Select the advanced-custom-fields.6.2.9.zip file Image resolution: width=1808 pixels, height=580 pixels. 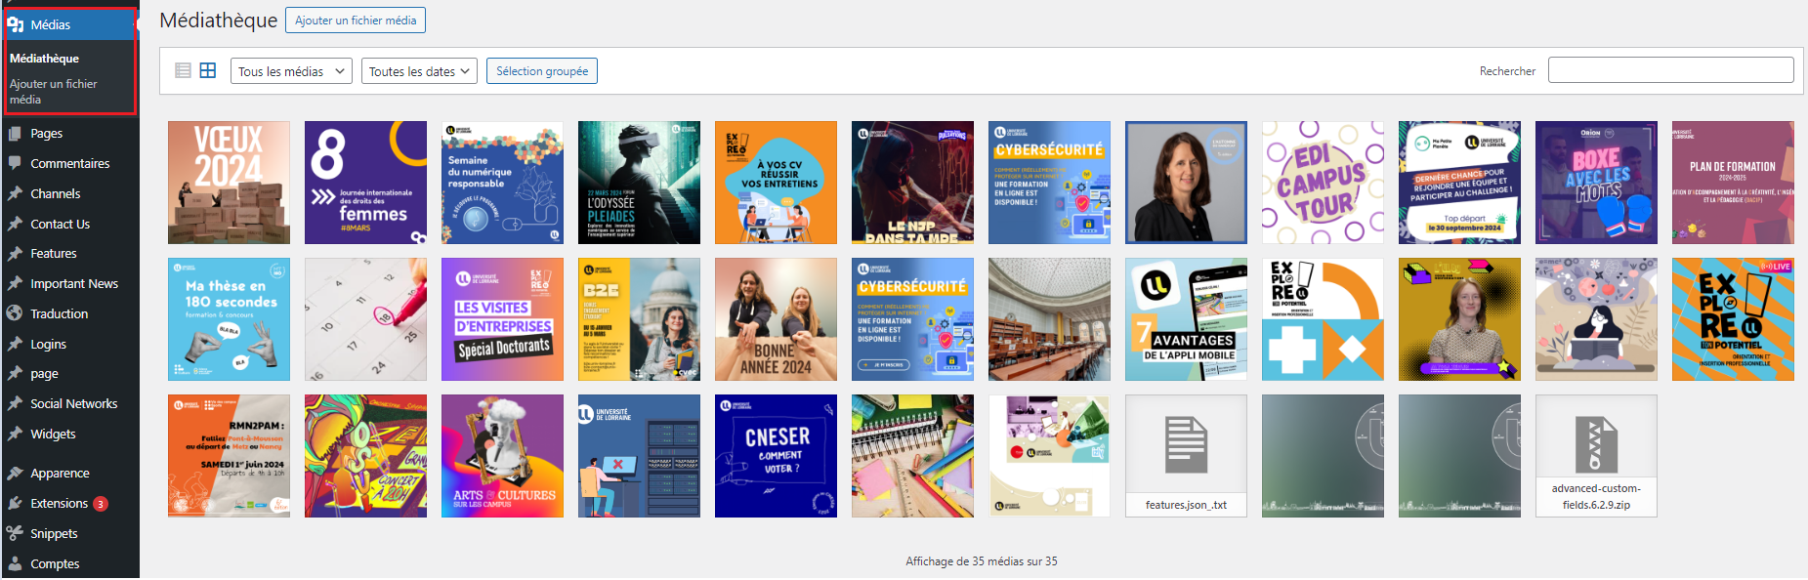click(x=1596, y=456)
